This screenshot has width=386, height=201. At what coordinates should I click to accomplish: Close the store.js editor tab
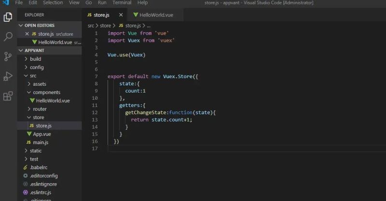[121, 15]
